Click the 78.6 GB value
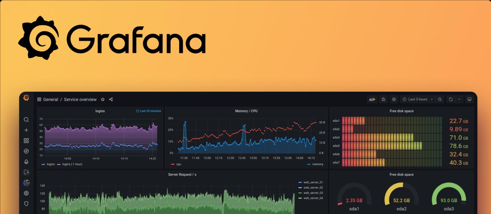Screen dimensions: 491x214 tap(459, 146)
